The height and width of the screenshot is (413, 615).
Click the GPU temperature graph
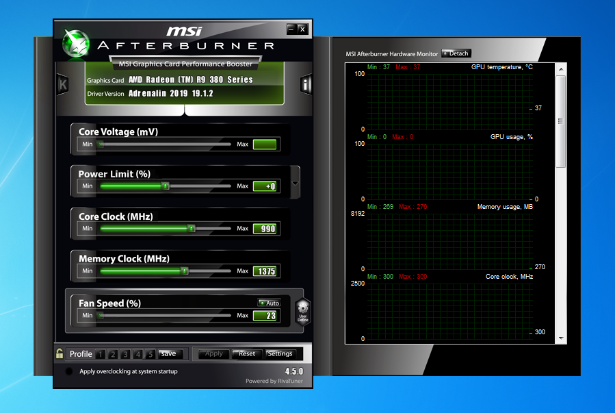click(x=450, y=101)
